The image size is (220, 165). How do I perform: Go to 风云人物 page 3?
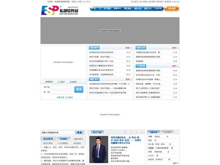136,132
